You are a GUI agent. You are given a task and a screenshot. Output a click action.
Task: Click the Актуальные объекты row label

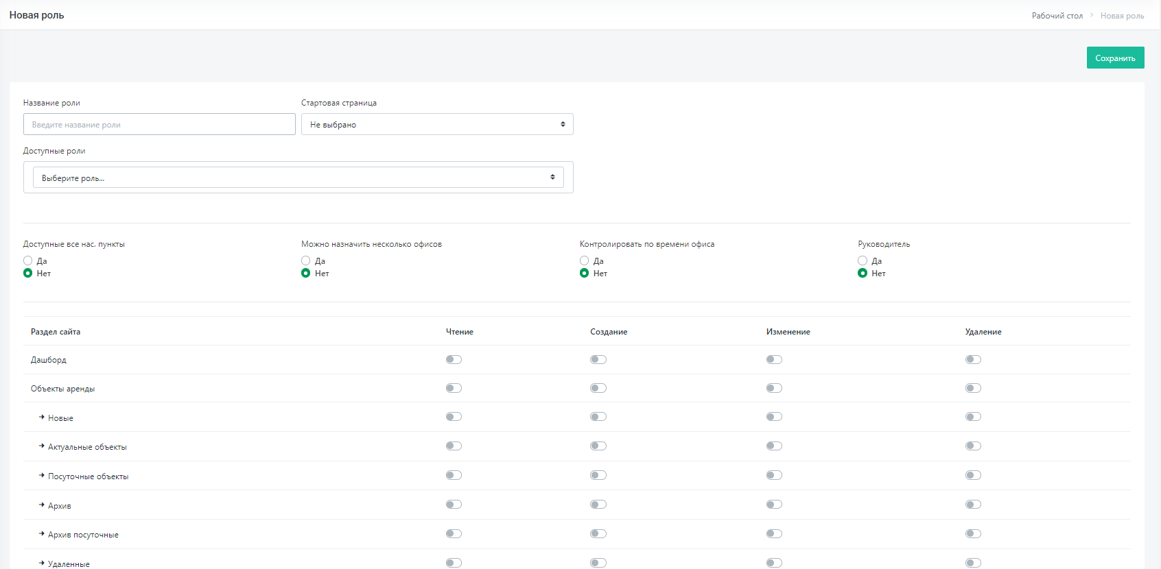click(x=87, y=447)
